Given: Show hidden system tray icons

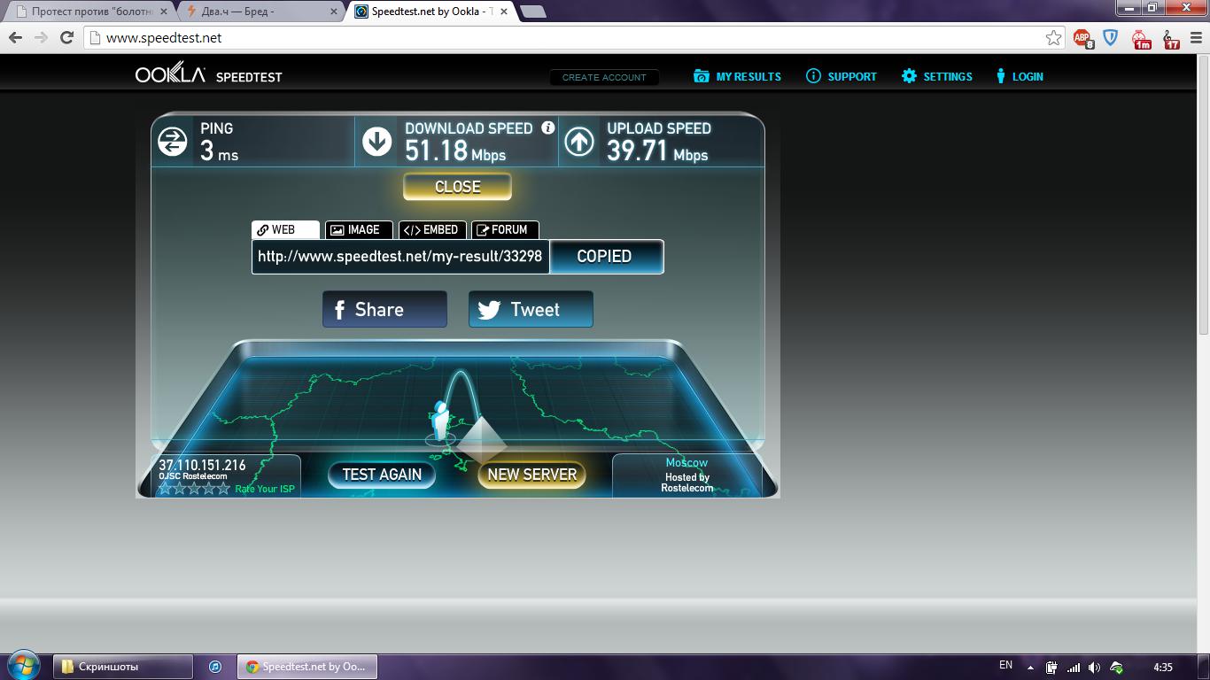Looking at the screenshot, I should pos(1030,668).
